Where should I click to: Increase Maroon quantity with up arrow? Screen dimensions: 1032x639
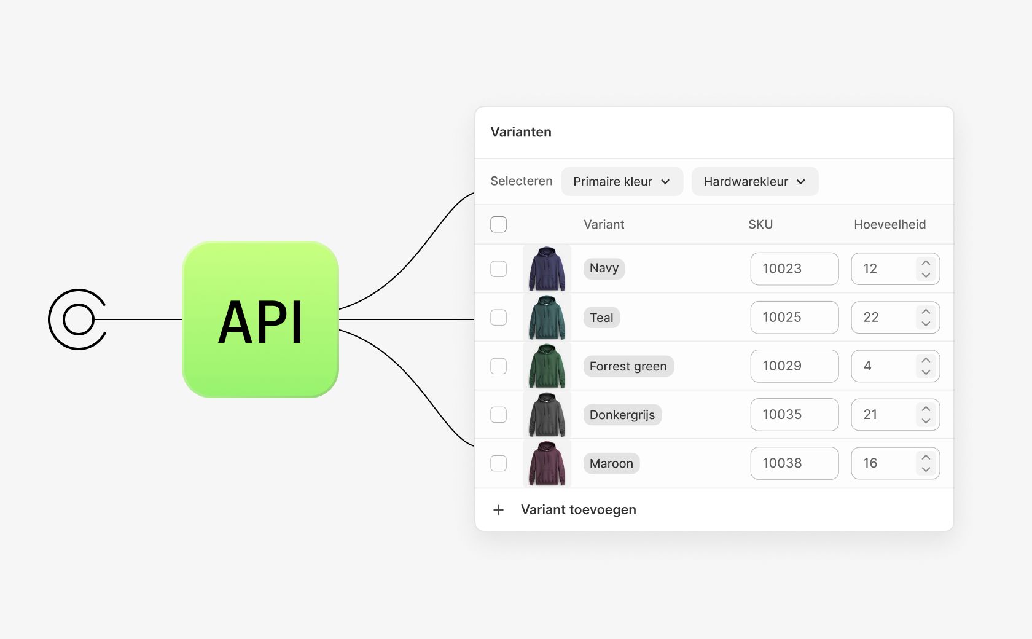tap(926, 457)
